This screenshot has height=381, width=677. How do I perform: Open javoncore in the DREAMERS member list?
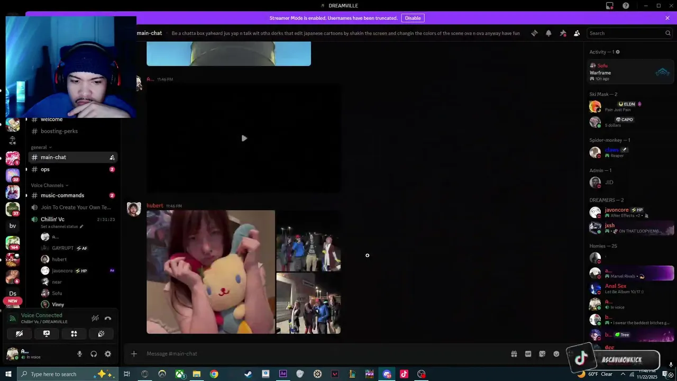[x=632, y=212]
